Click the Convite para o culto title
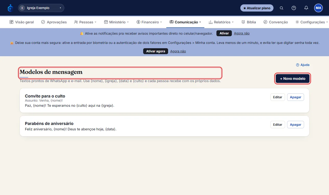Viewport: 329px width, 195px height. click(x=45, y=96)
